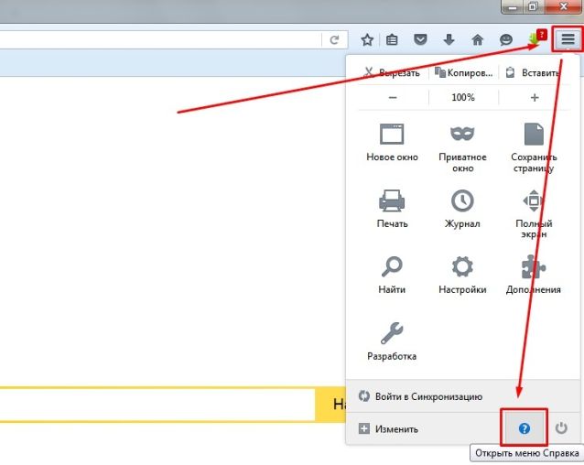
Task: Open the Help menu question mark
Action: click(x=525, y=427)
